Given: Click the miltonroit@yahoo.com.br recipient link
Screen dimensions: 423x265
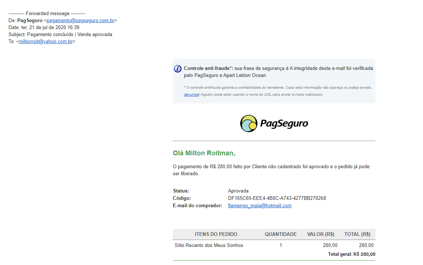Looking at the screenshot, I should point(46,42).
